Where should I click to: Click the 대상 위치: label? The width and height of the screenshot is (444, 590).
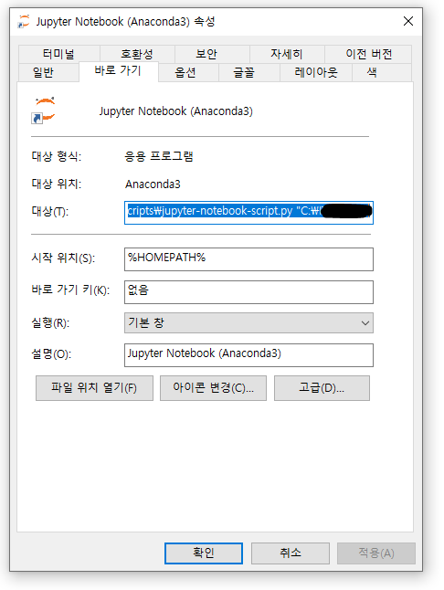(x=57, y=184)
